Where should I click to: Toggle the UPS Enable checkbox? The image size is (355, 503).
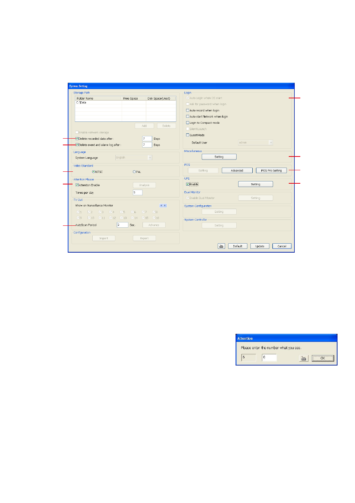(188, 184)
